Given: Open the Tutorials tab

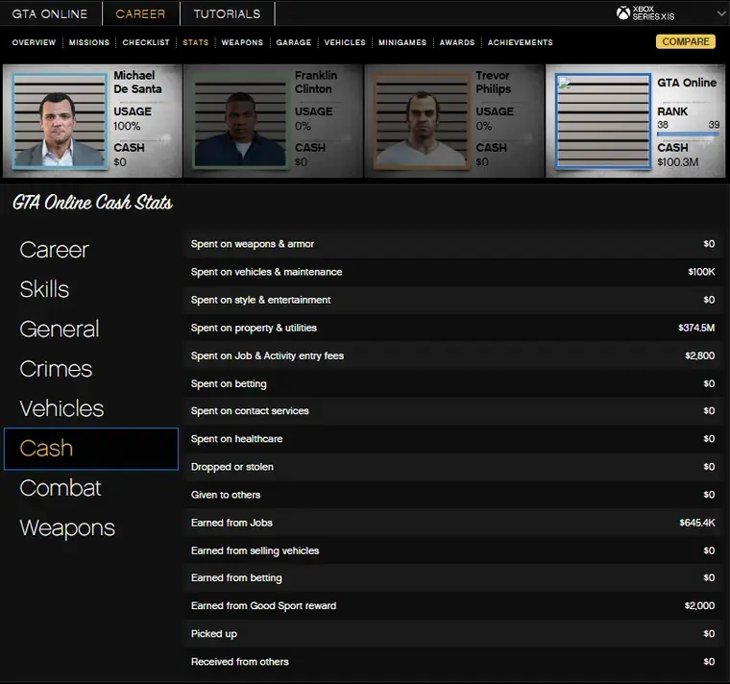Looking at the screenshot, I should tap(227, 13).
